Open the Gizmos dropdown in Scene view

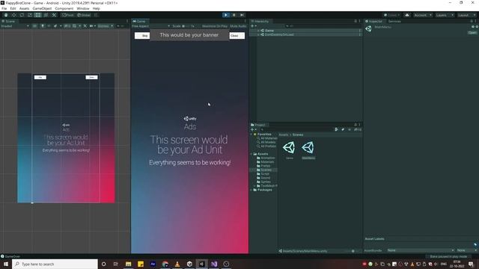point(106,26)
